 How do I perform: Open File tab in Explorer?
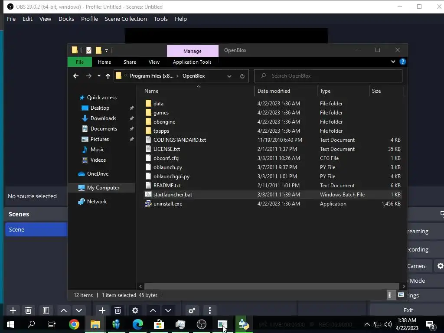pyautogui.click(x=80, y=62)
